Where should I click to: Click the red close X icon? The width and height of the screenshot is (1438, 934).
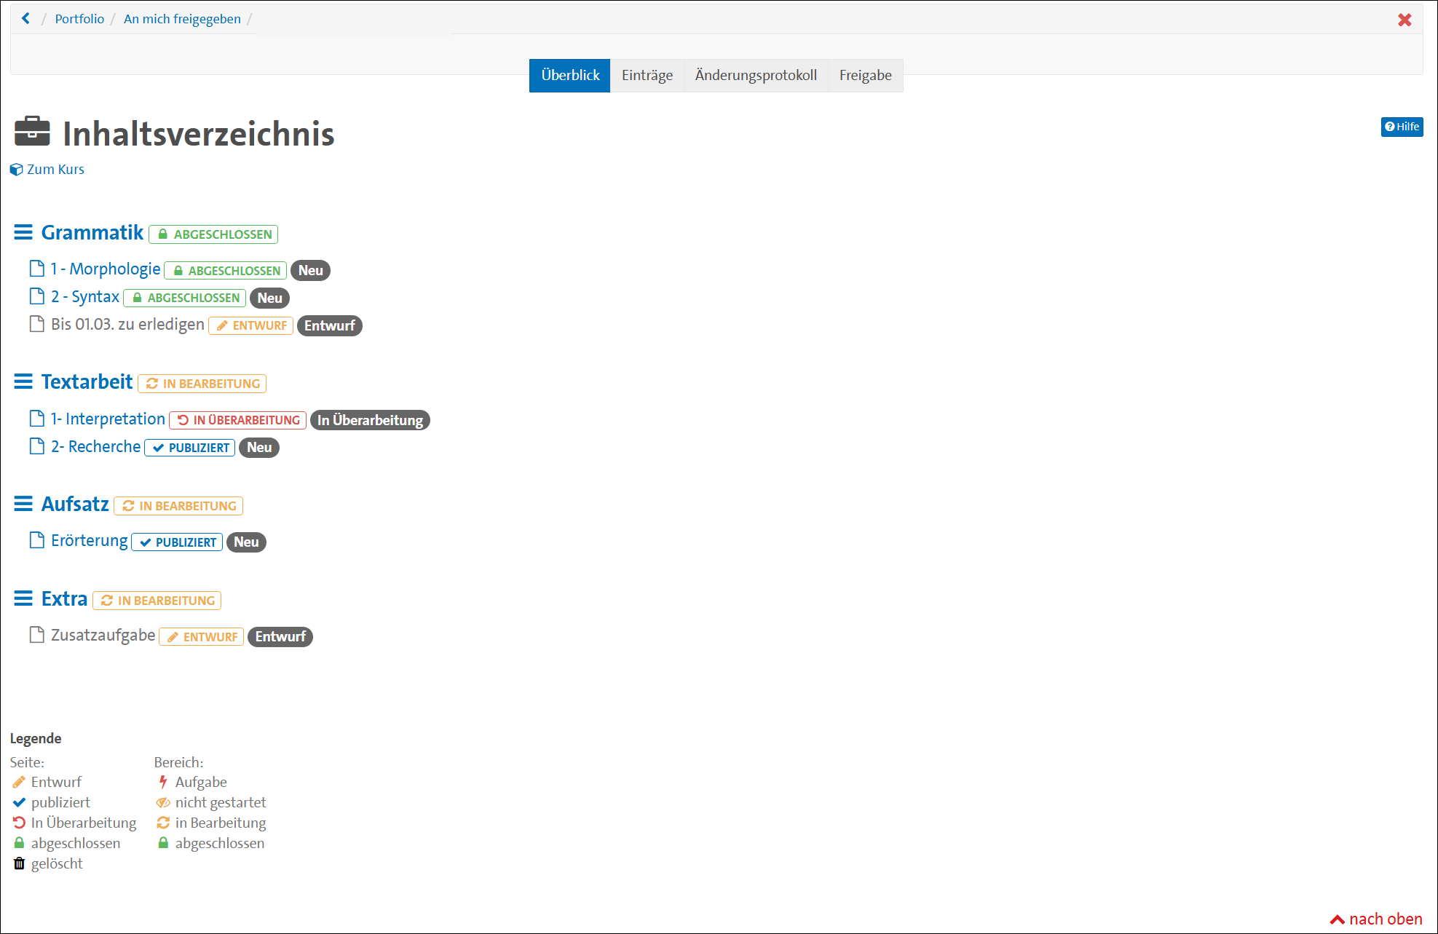[x=1405, y=20]
